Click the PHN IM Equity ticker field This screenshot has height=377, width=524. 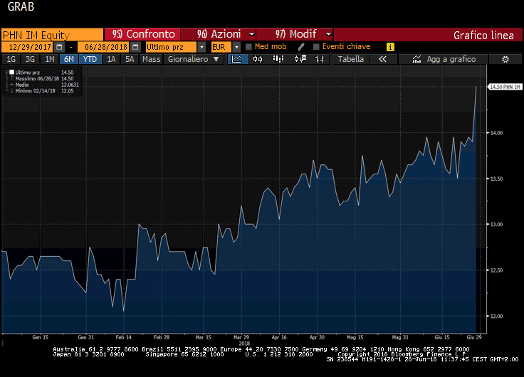[x=52, y=34]
